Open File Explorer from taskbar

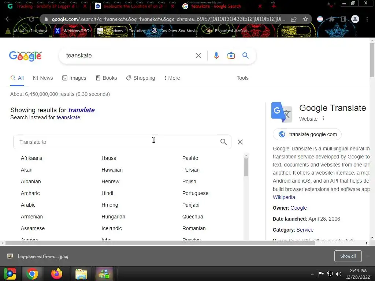(x=81, y=274)
